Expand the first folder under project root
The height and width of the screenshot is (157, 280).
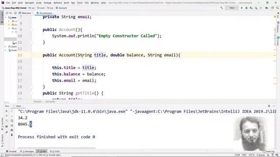[x=9, y=21]
